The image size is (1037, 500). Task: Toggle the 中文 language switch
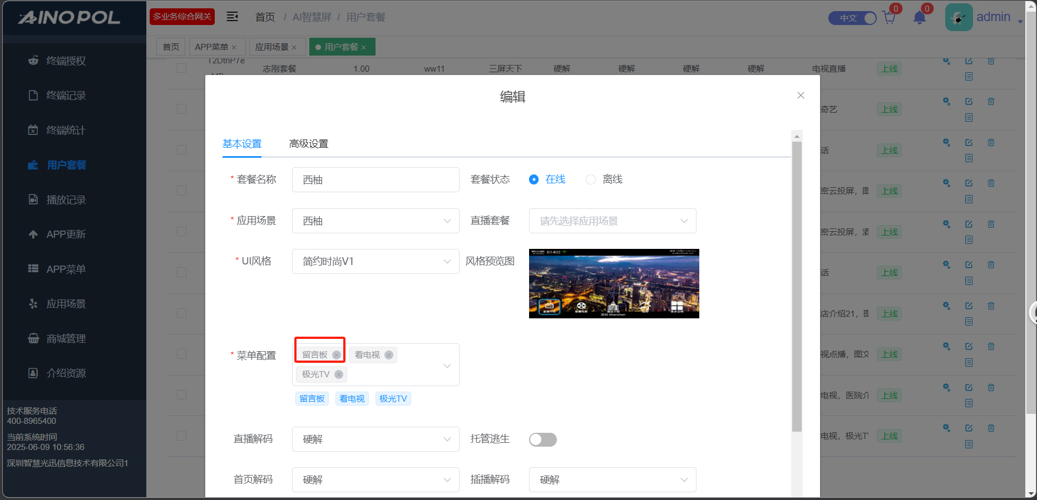coord(852,18)
